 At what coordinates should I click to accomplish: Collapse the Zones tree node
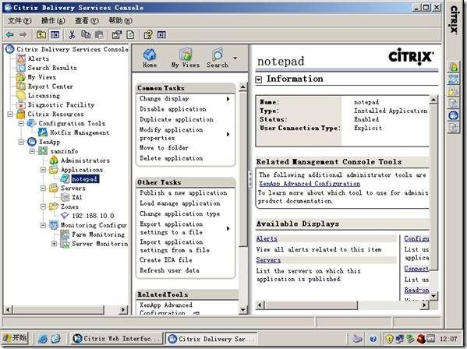43,206
